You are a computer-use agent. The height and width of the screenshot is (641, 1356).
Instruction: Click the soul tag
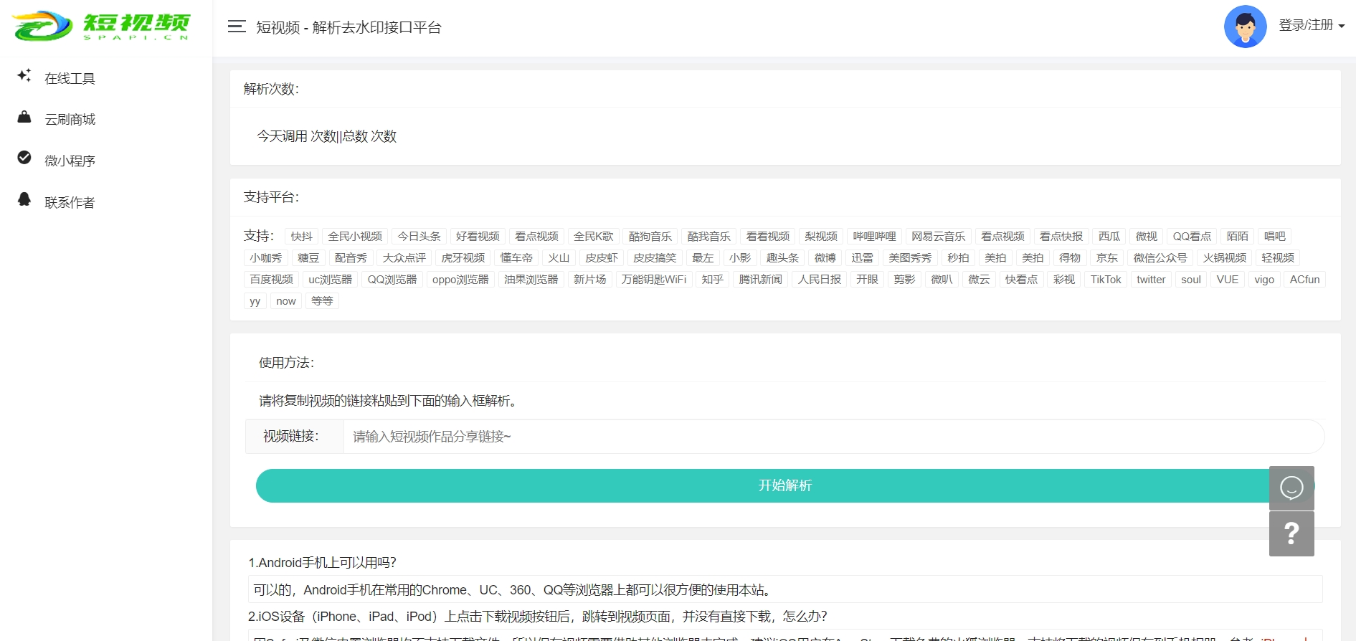point(1191,280)
